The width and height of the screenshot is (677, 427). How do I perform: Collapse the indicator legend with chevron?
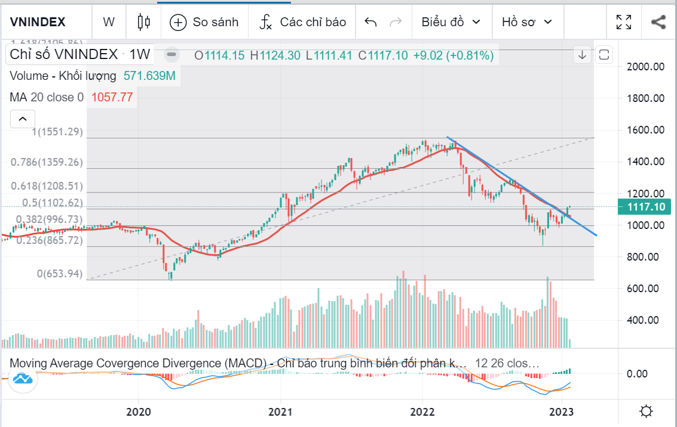22,119
